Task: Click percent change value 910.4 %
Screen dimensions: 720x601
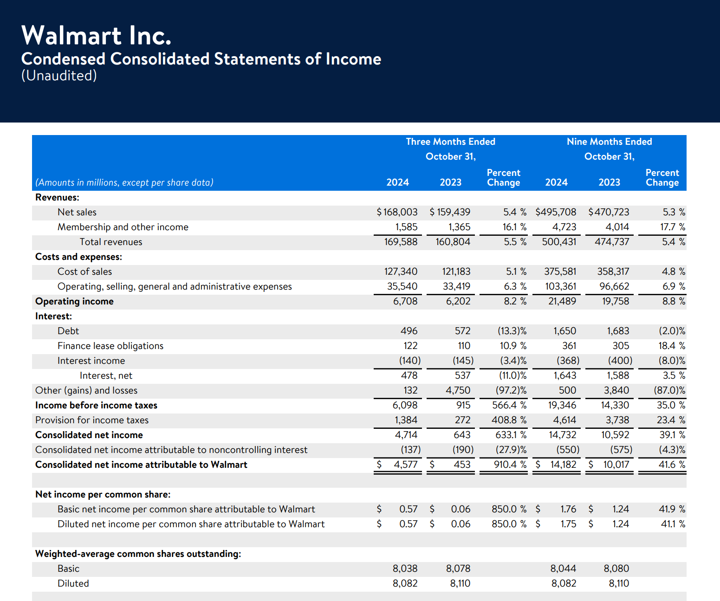Action: coord(510,465)
